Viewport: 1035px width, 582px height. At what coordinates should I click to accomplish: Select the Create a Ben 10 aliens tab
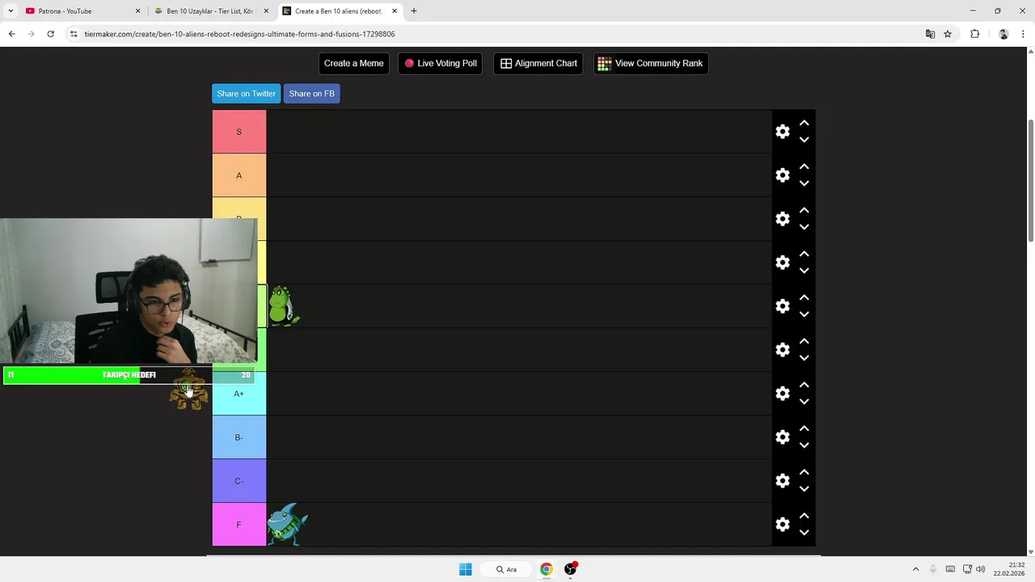pyautogui.click(x=338, y=11)
